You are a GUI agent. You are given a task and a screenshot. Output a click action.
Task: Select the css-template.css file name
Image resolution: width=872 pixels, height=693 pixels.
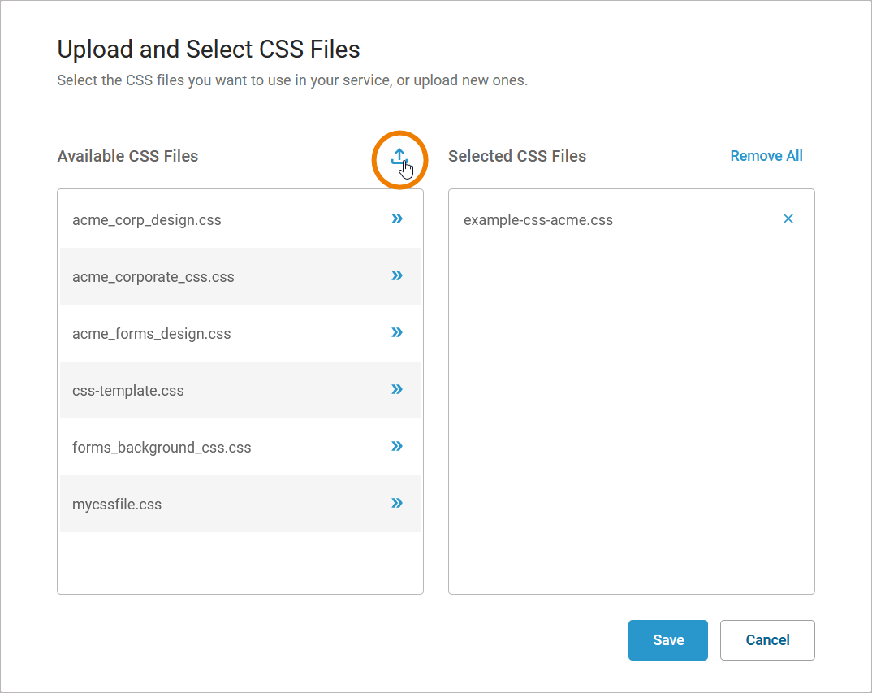128,391
